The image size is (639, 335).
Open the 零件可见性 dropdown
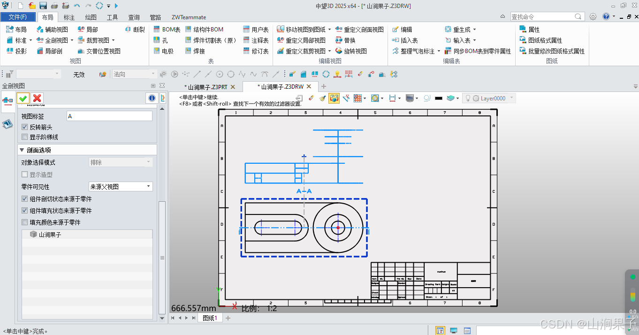pyautogui.click(x=121, y=187)
